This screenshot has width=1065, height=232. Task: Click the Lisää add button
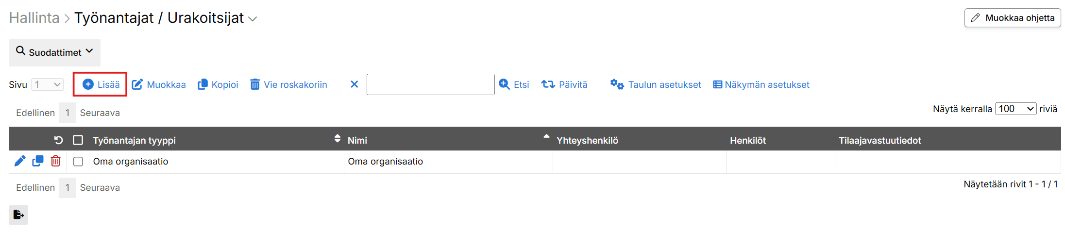tap(101, 84)
